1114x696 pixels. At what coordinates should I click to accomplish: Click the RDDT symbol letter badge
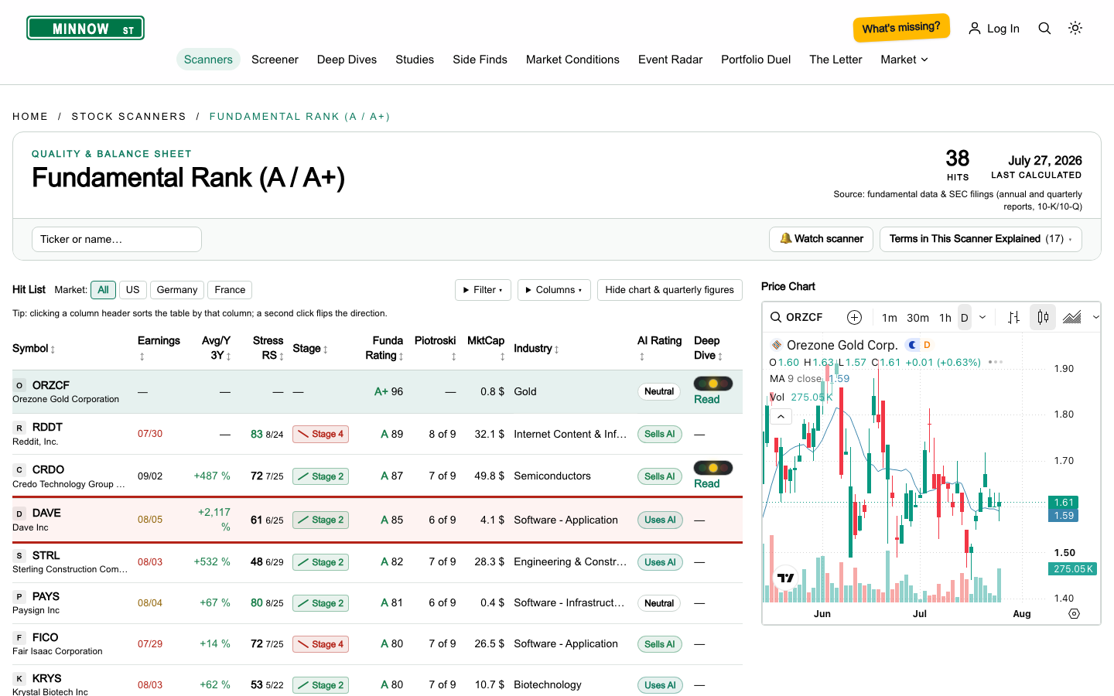click(19, 428)
